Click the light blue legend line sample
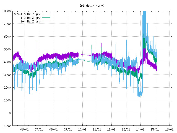This screenshot has height=133, width=177. pos(46,21)
